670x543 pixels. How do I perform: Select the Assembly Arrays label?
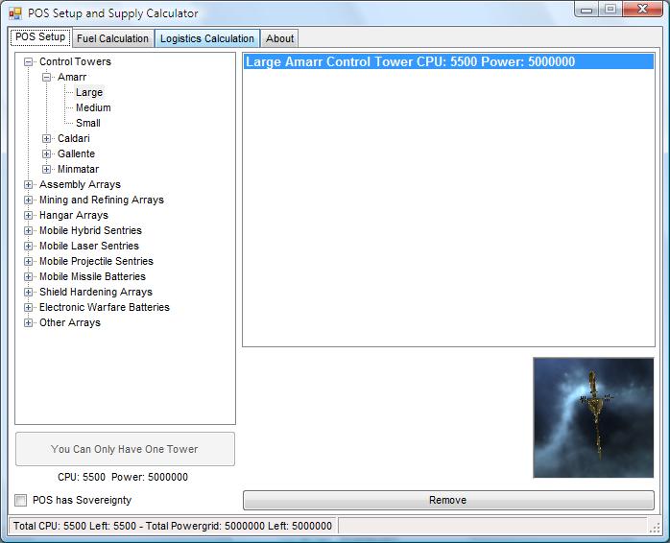(x=80, y=184)
